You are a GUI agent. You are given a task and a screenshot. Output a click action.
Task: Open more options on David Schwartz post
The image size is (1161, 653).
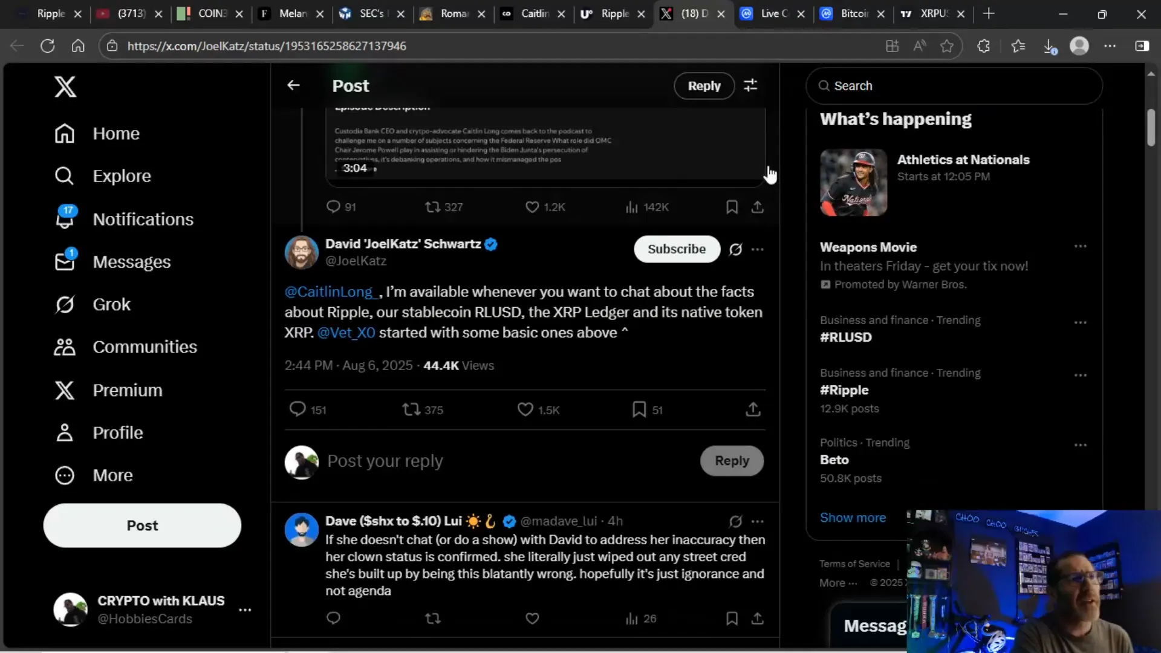758,249
